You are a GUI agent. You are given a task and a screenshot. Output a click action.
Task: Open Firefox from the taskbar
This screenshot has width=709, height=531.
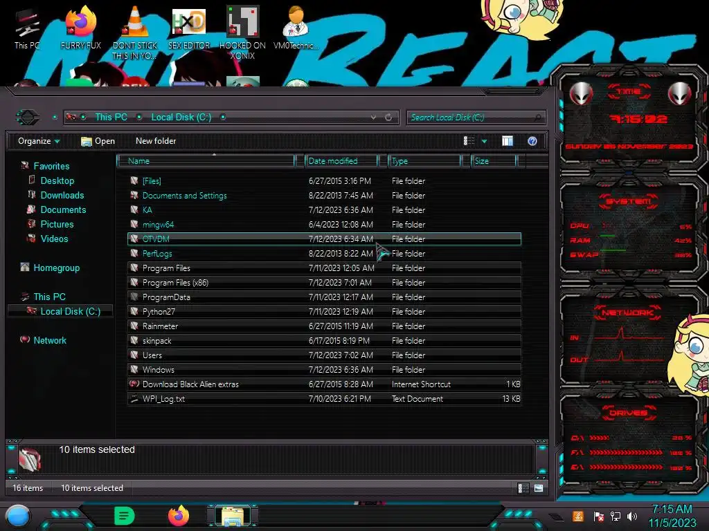pyautogui.click(x=179, y=516)
